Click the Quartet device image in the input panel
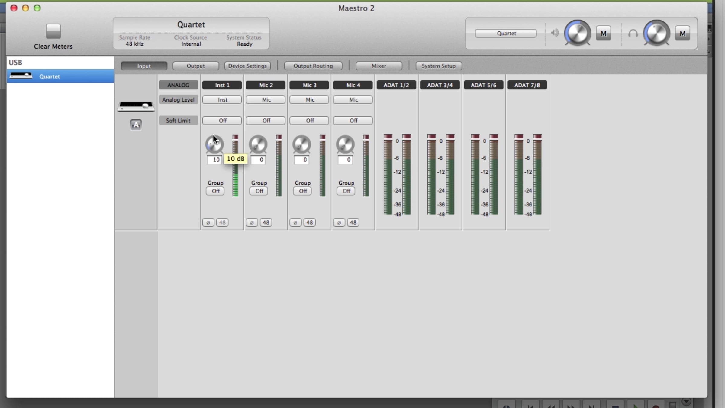Screen dimensions: 725x408 (136, 106)
